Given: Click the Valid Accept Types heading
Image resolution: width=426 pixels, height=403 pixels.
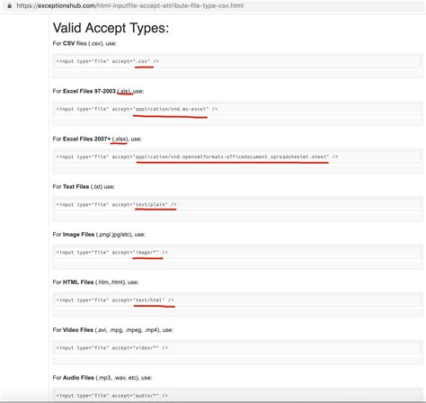Looking at the screenshot, I should point(111,28).
